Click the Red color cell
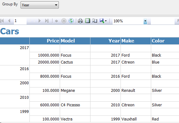The height and width of the screenshot is (123, 179). click(x=165, y=119)
